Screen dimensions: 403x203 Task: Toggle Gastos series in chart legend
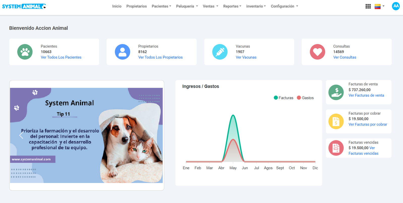tap(305, 98)
